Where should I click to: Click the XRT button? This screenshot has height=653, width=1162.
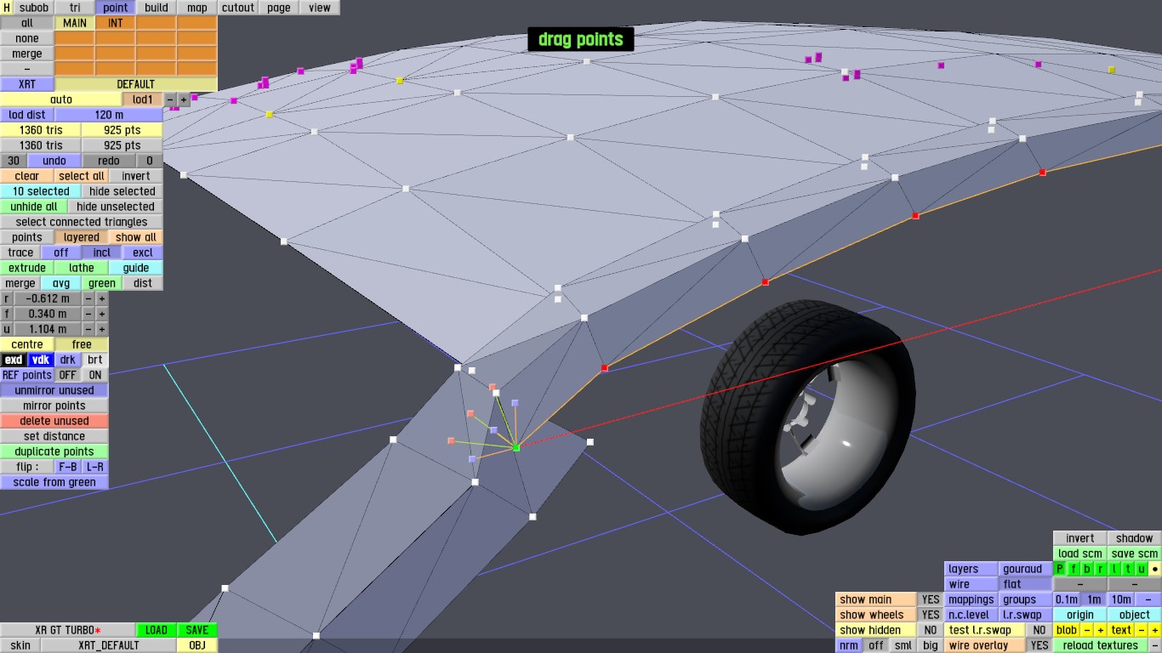pyautogui.click(x=27, y=84)
